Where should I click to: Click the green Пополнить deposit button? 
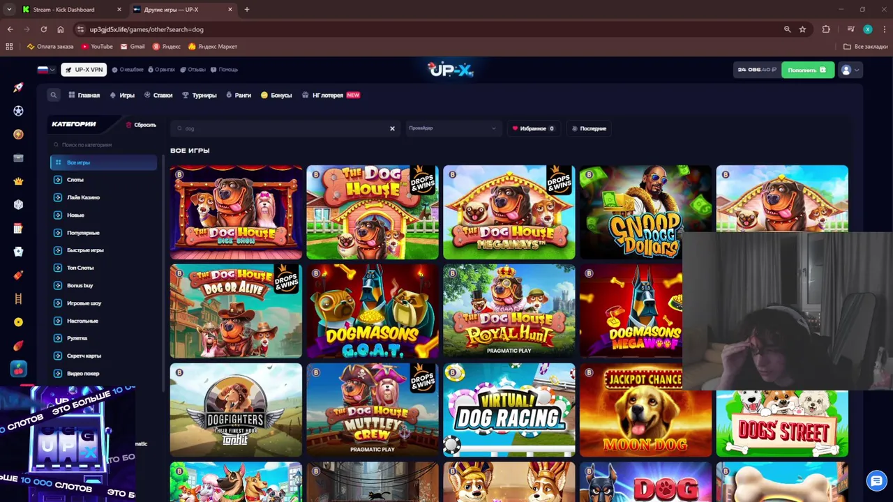pyautogui.click(x=807, y=70)
